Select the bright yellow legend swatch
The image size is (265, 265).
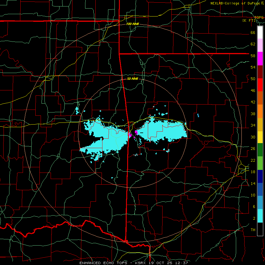click(260, 137)
